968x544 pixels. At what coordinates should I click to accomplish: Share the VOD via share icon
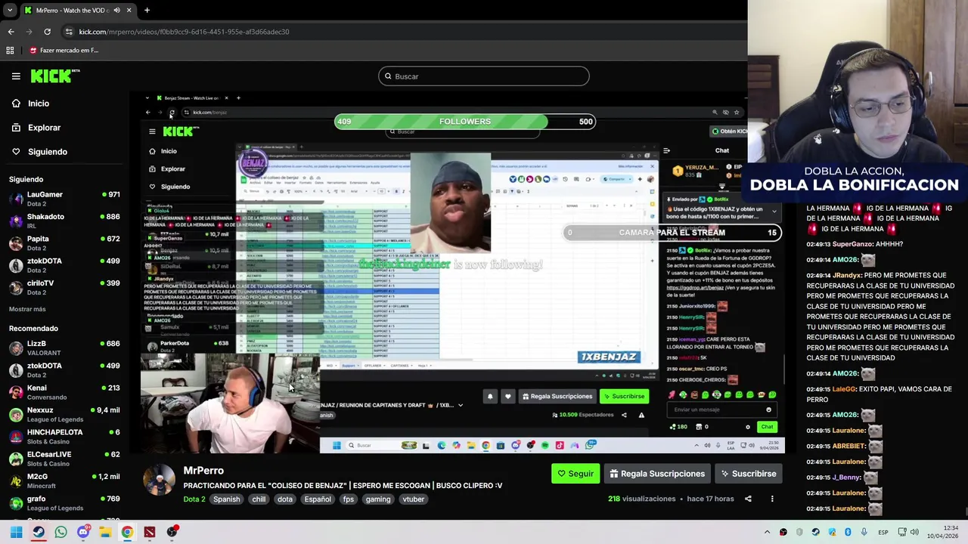(x=748, y=499)
